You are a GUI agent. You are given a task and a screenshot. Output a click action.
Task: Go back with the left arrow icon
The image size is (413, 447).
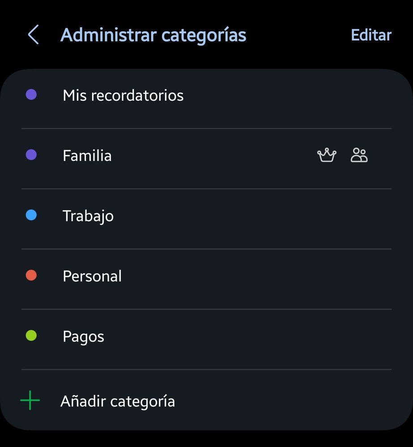[x=34, y=34]
